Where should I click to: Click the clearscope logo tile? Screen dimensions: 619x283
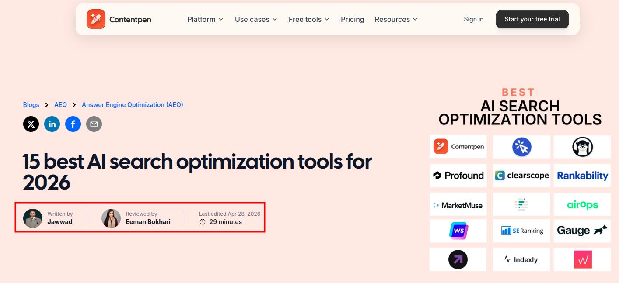point(521,176)
